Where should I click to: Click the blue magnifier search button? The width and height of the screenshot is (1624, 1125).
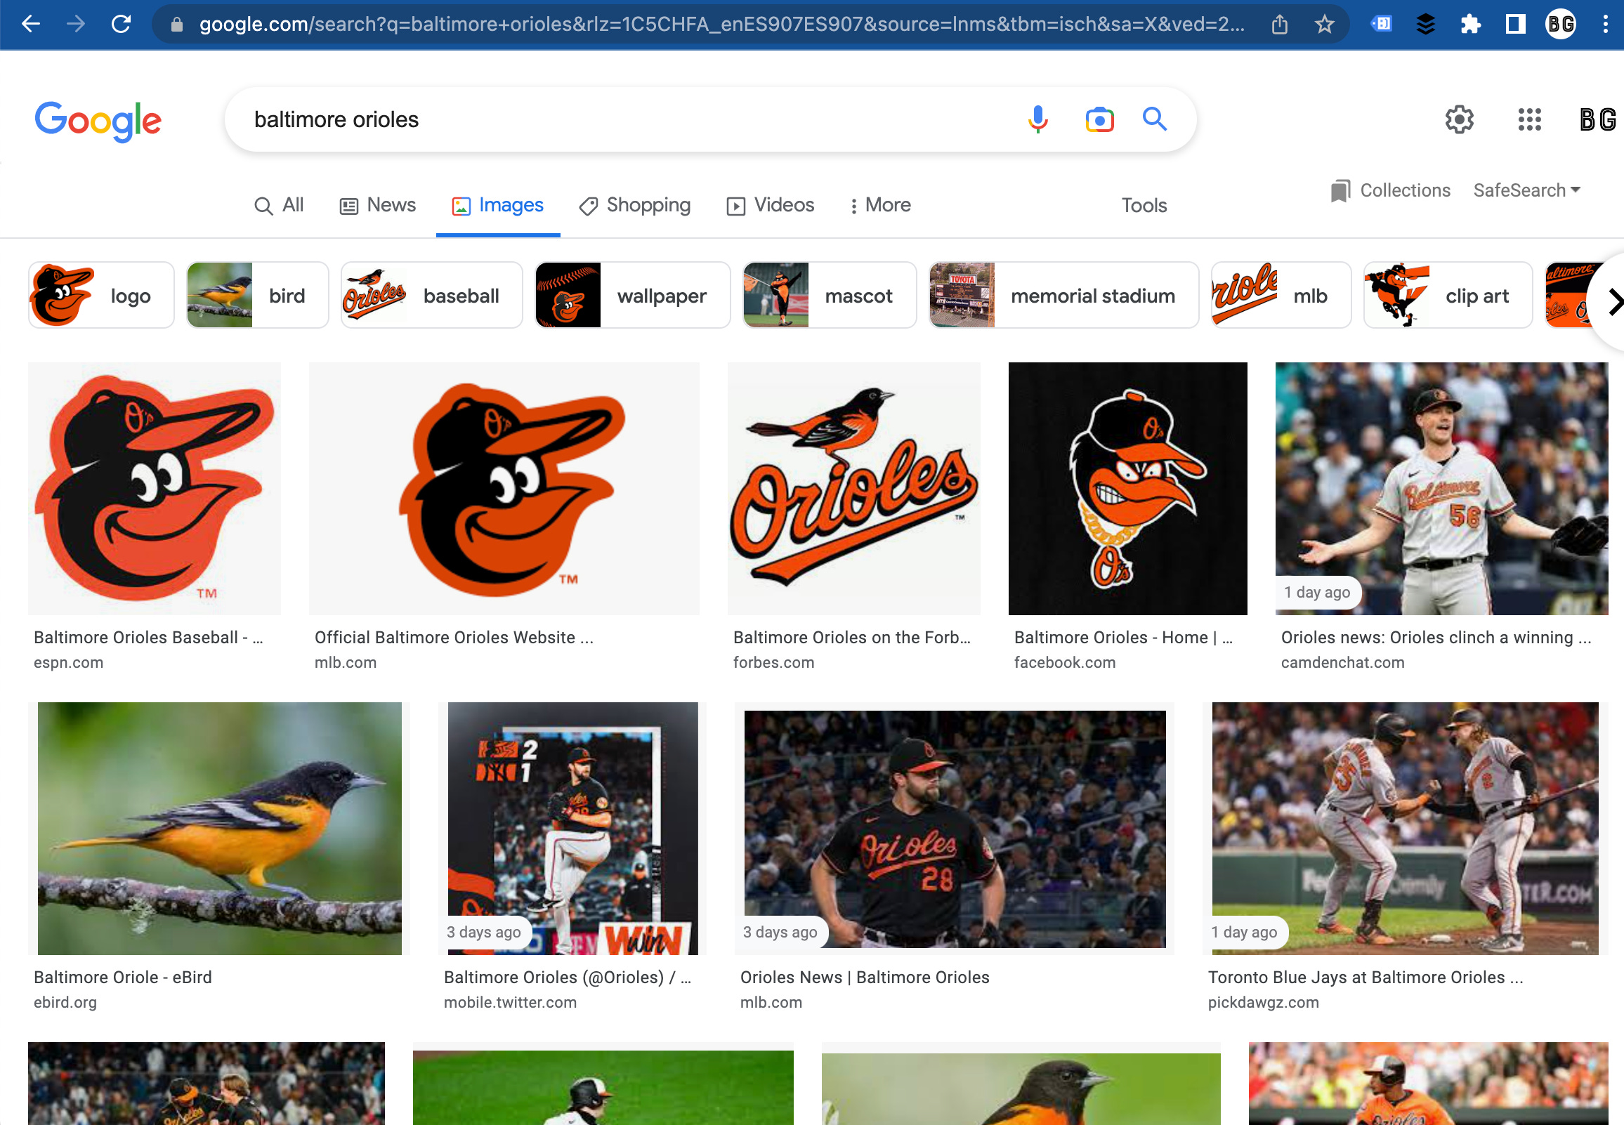(1155, 119)
